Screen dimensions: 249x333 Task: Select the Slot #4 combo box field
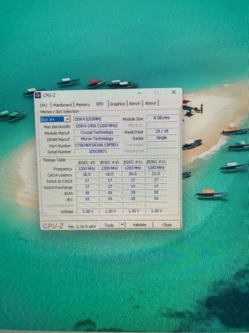click(55, 119)
